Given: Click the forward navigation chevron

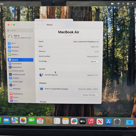Looking at the screenshot, I should pos(43,25).
